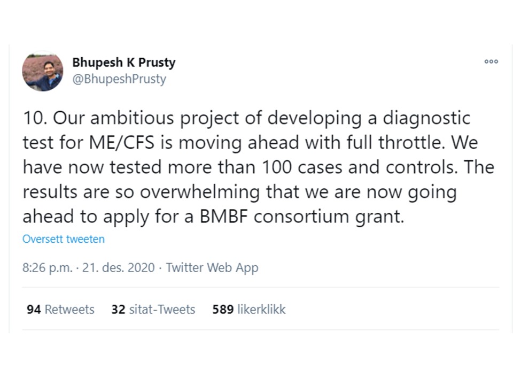Click the Twitter Web App source label
Image resolution: width=513 pixels, height=385 pixels.
click(x=212, y=268)
